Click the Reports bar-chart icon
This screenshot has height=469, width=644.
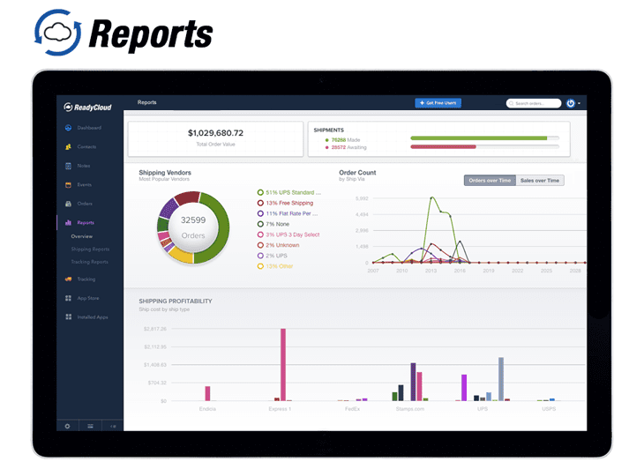(68, 222)
